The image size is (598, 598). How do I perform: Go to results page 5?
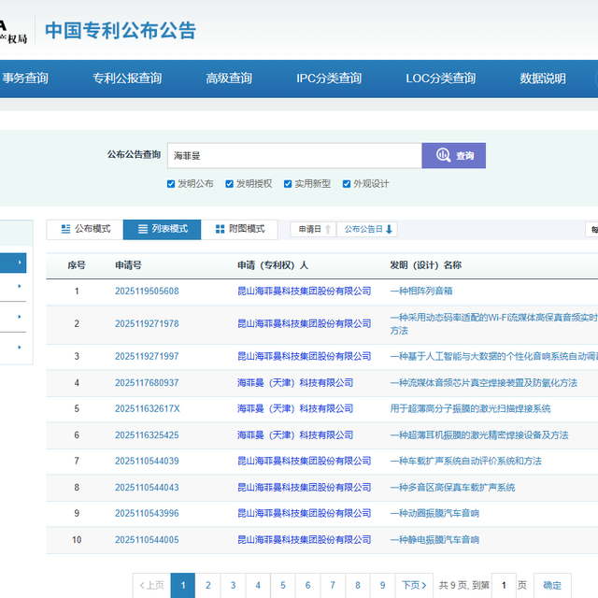[x=282, y=586]
